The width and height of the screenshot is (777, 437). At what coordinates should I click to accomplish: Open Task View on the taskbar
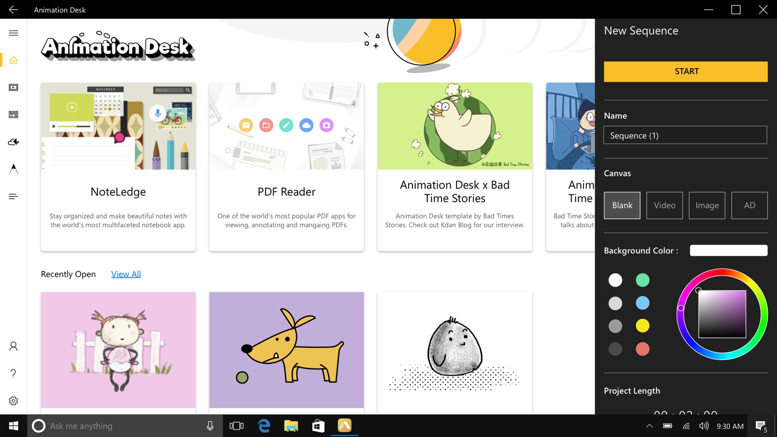(x=236, y=426)
